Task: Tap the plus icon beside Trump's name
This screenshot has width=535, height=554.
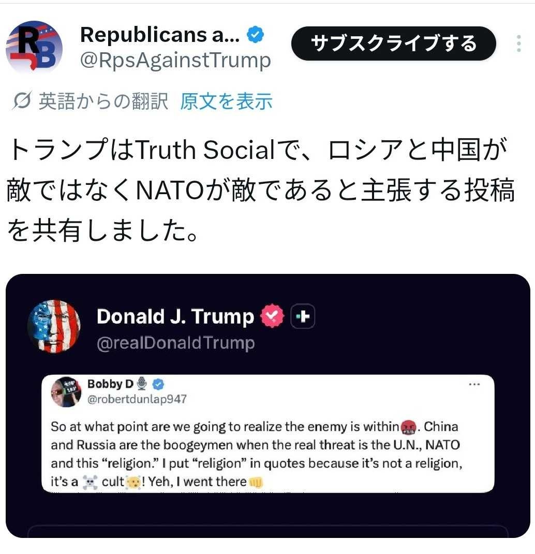Action: pyautogui.click(x=303, y=316)
